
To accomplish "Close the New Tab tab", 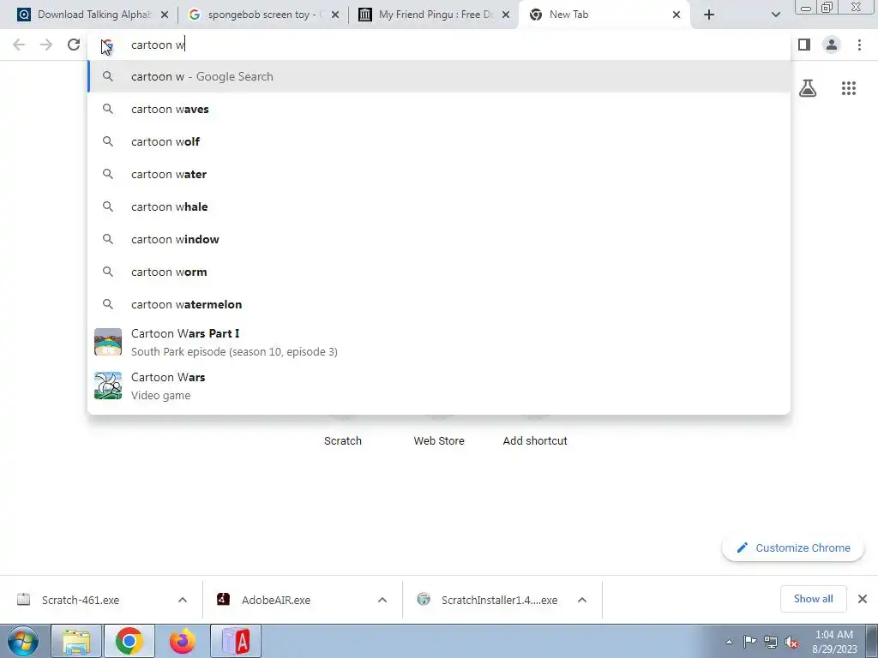I will click(677, 15).
